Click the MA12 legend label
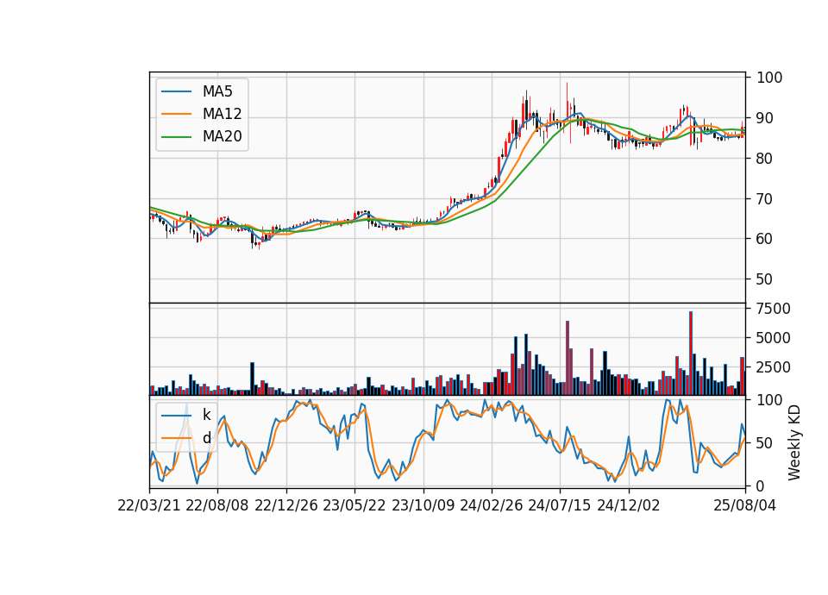 pos(222,114)
